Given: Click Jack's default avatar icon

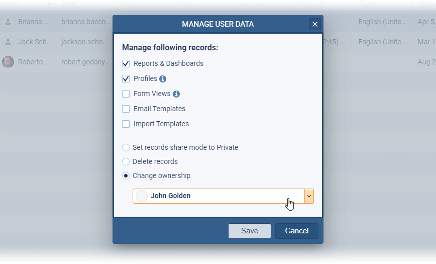Looking at the screenshot, I should (8, 42).
